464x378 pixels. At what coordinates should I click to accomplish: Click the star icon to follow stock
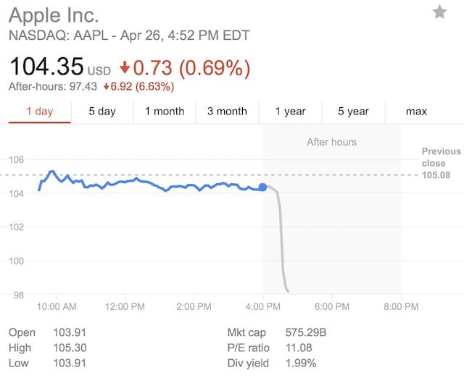[439, 12]
